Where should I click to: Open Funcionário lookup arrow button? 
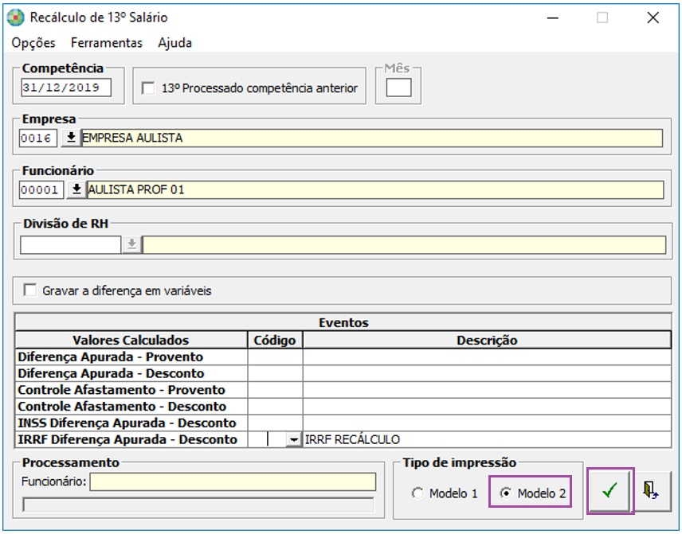76,190
